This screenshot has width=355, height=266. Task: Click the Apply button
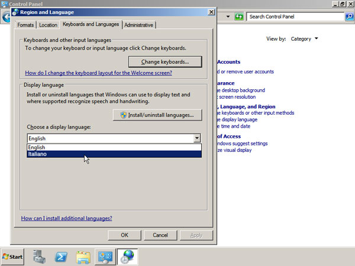(x=196, y=235)
